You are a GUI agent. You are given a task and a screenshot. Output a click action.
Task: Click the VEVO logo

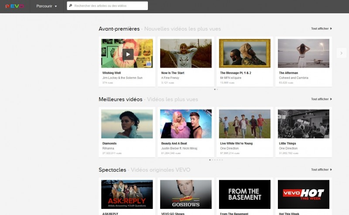(x=15, y=6)
